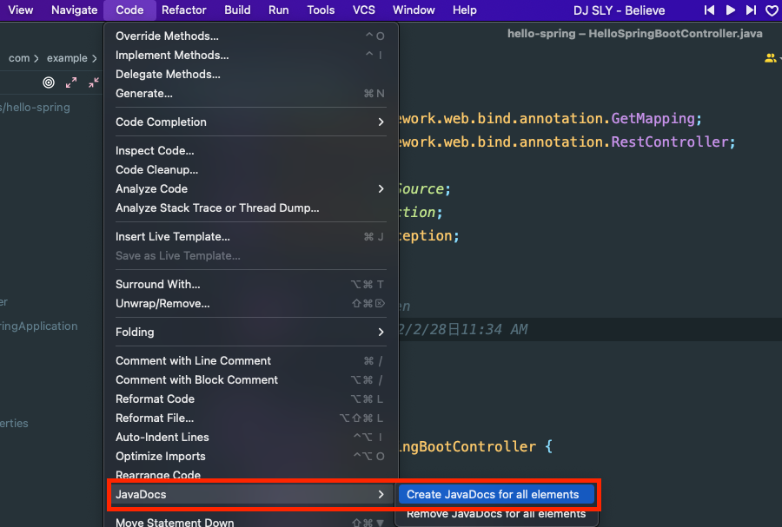Viewport: 782px width, 527px height.
Task: Choose Reformat File...
Action: (251, 418)
